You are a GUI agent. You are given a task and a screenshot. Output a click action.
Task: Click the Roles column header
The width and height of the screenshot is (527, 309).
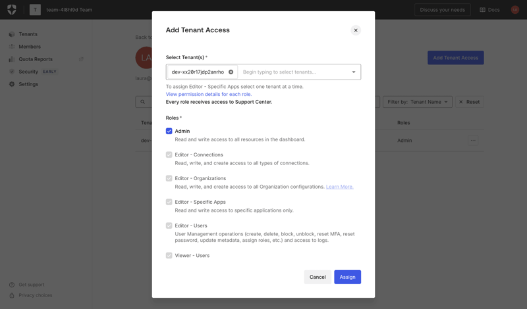pos(403,123)
